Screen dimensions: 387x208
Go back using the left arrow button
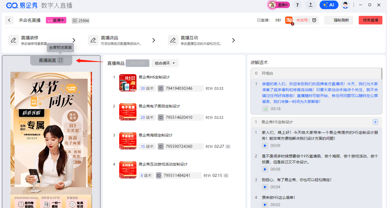click(9, 20)
